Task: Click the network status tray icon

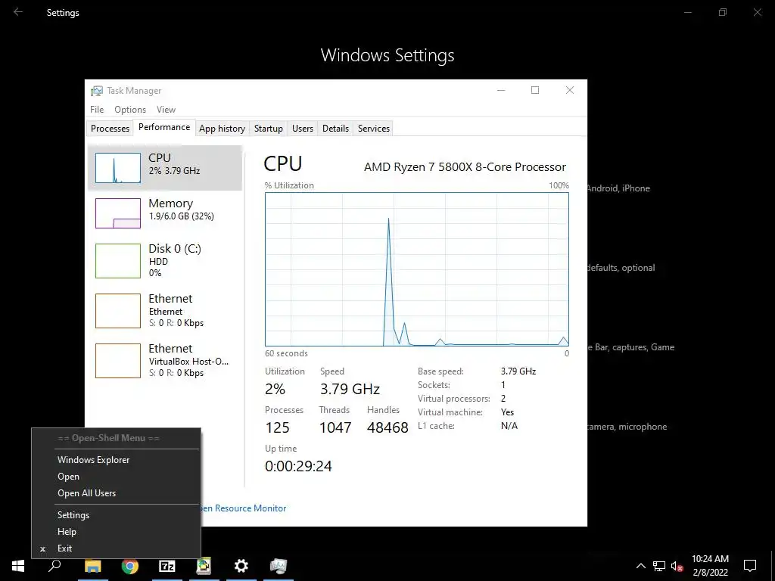Action: click(x=659, y=566)
